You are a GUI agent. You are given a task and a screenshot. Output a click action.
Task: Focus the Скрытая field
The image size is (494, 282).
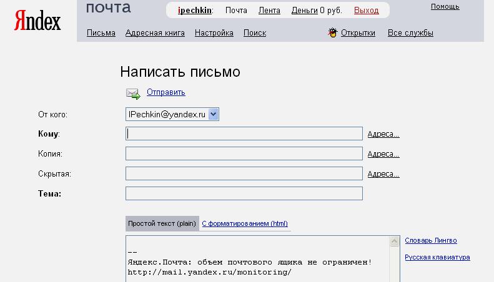(x=244, y=173)
